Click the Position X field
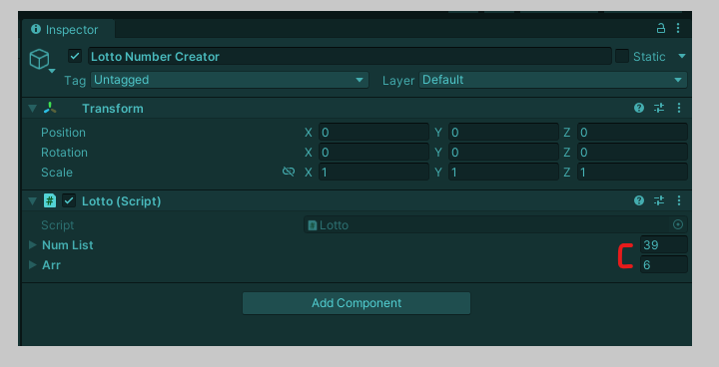Screen dimensions: 719x367 tap(373, 133)
